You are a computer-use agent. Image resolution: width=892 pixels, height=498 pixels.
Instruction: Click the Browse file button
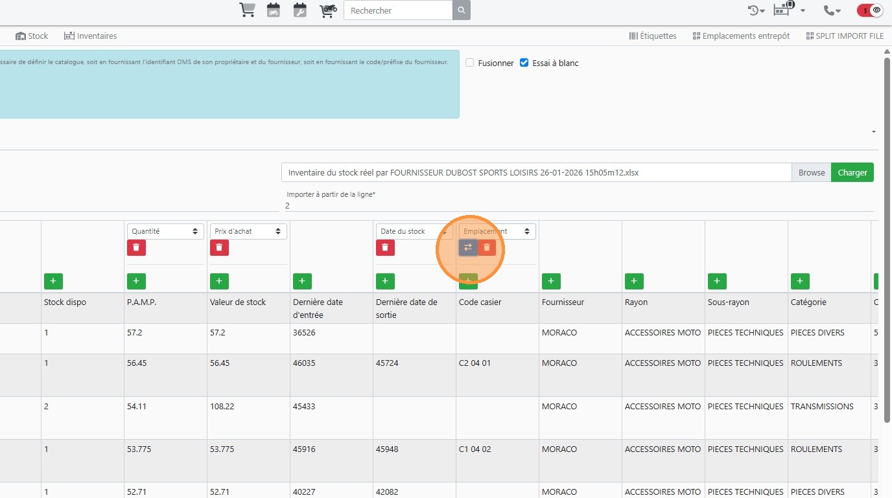click(x=811, y=172)
